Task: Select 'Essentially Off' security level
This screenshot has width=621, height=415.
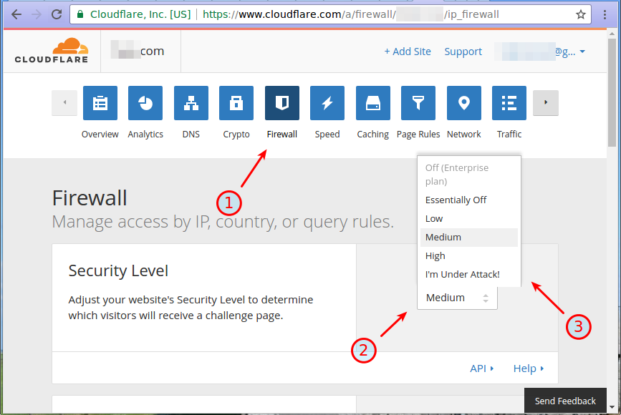Action: (469, 200)
